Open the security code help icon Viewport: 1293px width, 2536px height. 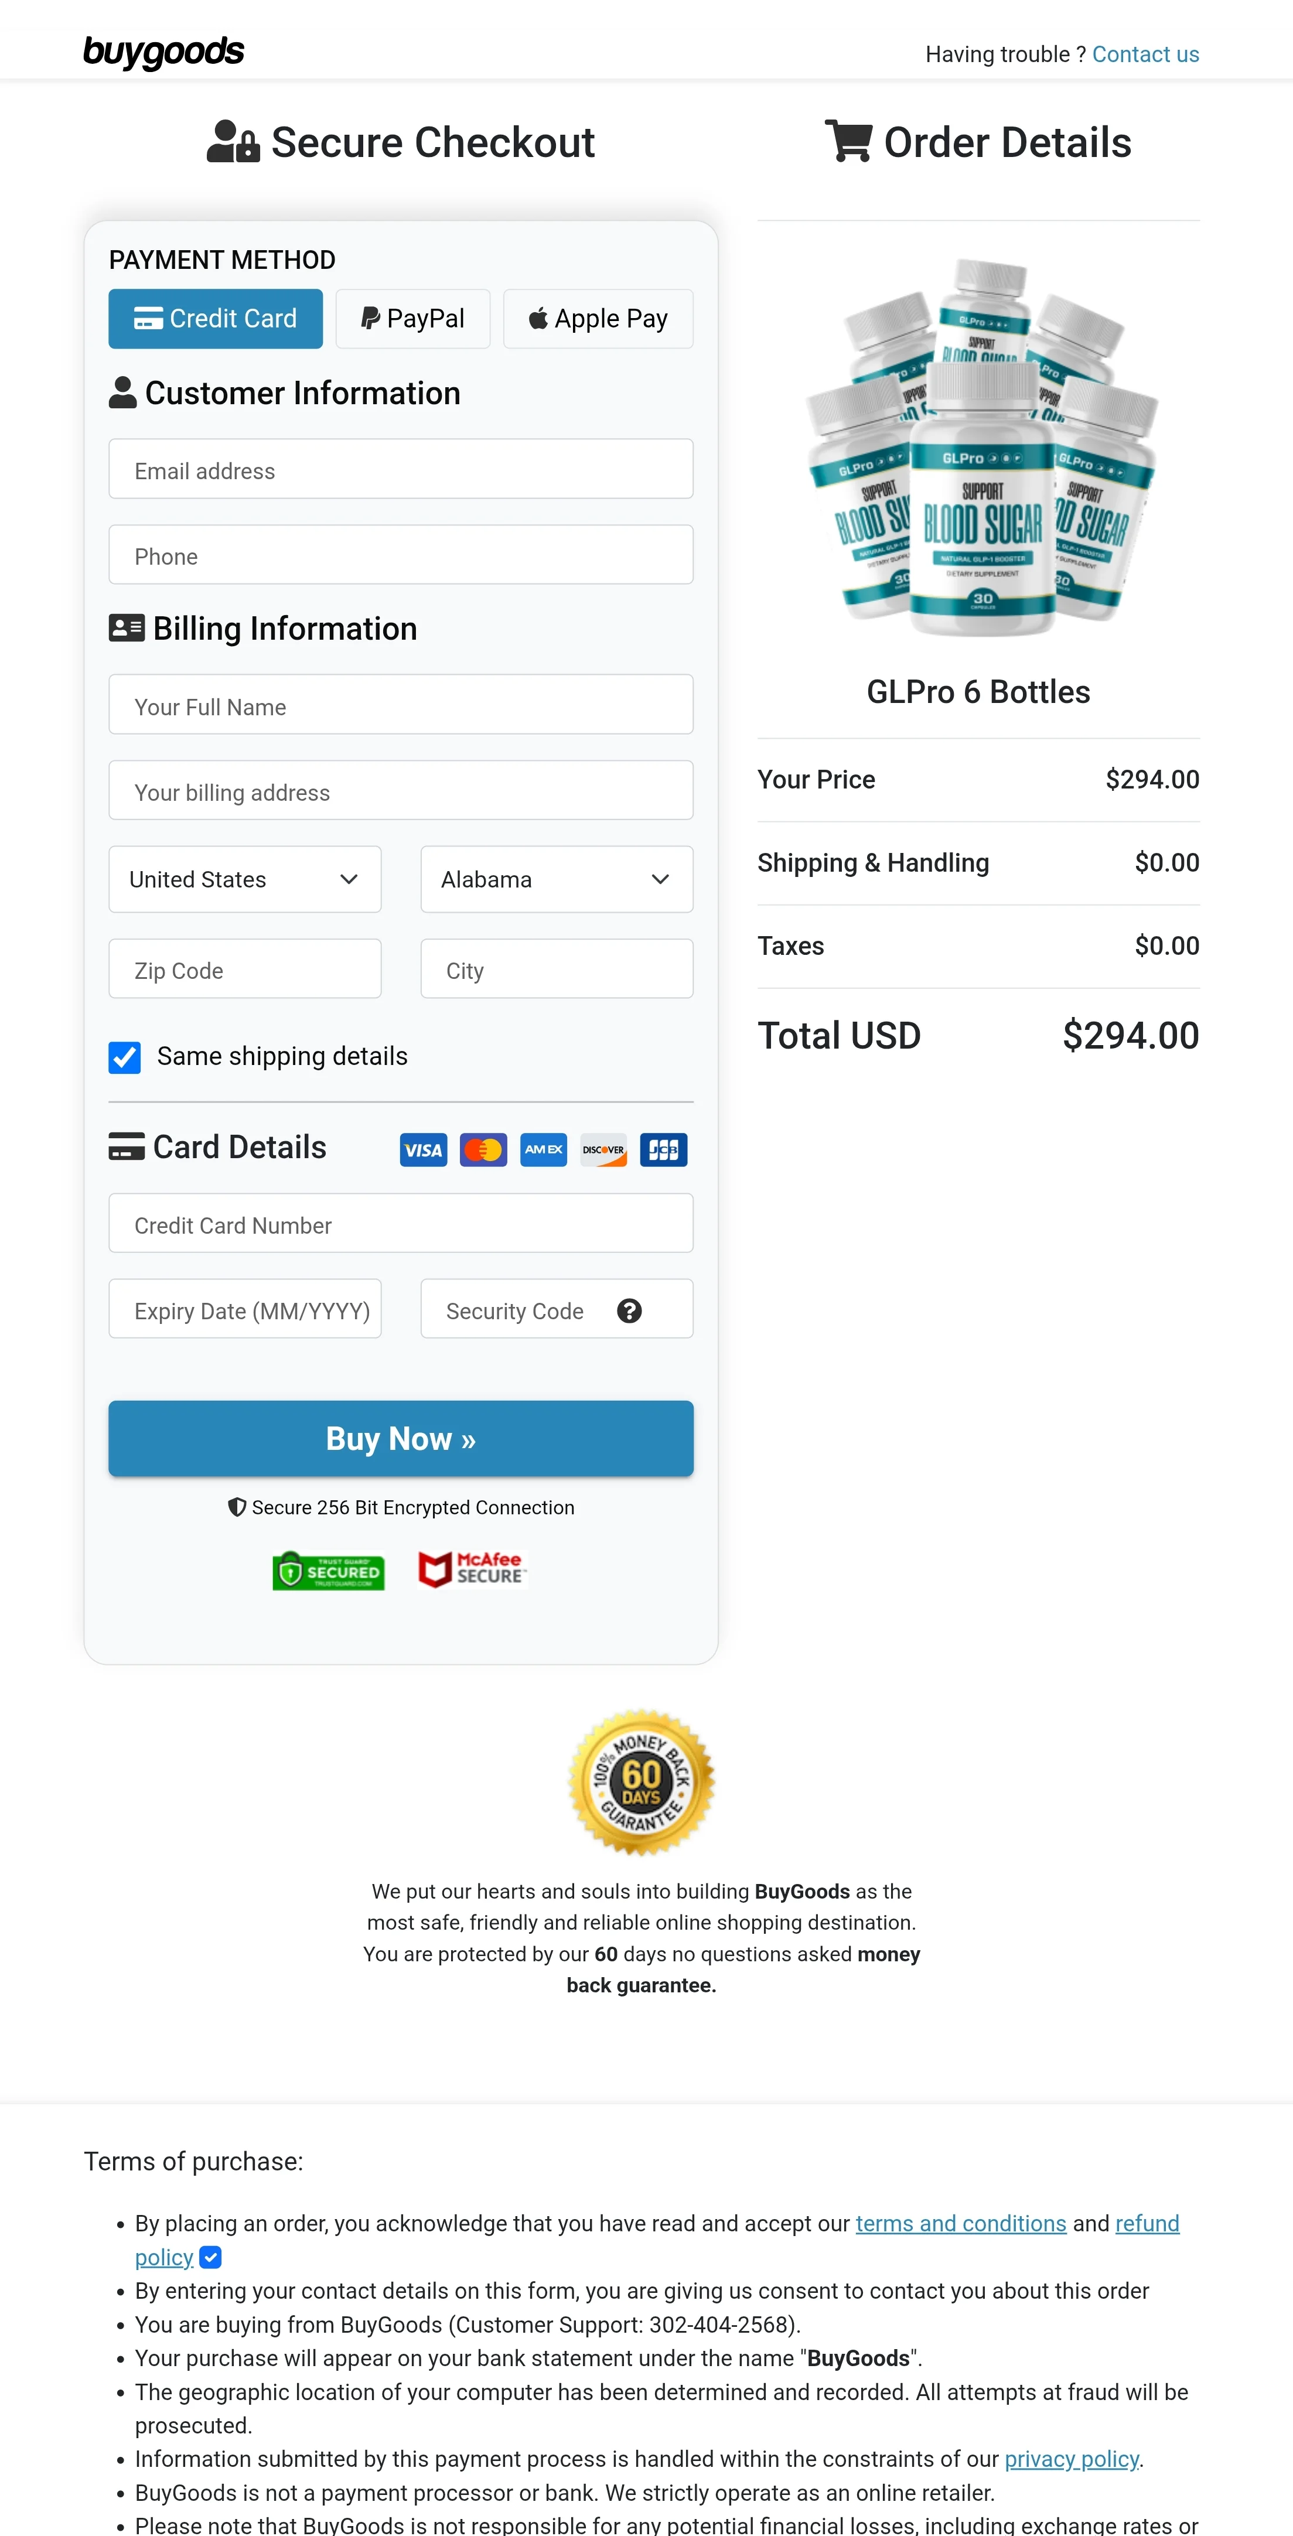pos(629,1310)
